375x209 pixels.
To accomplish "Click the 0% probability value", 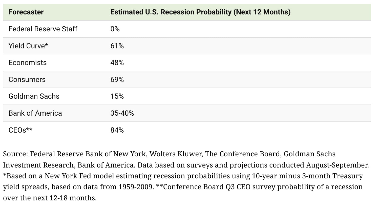I will [115, 29].
